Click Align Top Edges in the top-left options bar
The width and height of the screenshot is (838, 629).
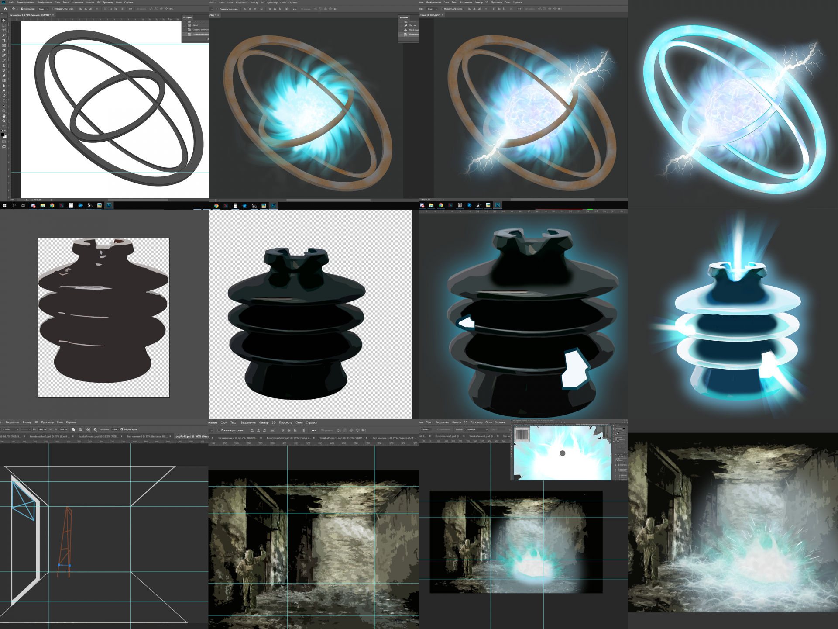pyautogui.click(x=105, y=9)
